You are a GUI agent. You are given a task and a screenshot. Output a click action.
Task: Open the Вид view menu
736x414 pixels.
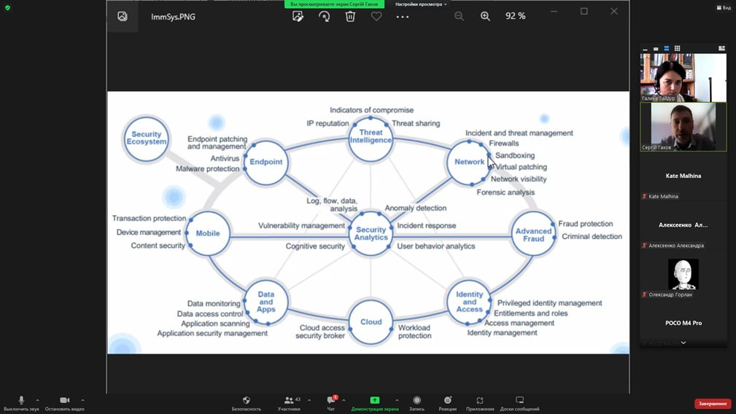[724, 7]
